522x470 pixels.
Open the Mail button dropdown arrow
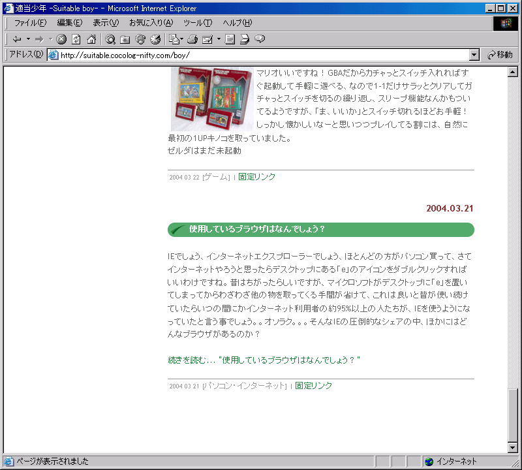(x=182, y=39)
